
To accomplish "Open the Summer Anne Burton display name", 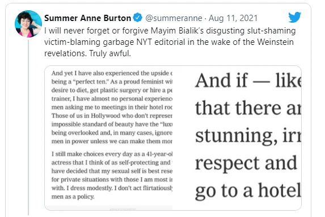I will [87, 18].
